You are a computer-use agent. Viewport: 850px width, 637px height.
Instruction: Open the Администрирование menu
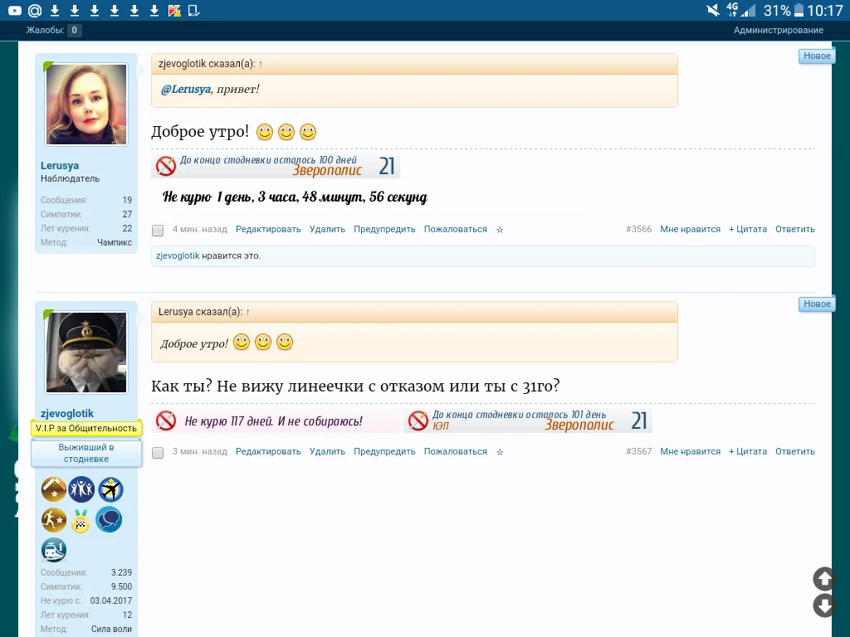[x=778, y=29]
